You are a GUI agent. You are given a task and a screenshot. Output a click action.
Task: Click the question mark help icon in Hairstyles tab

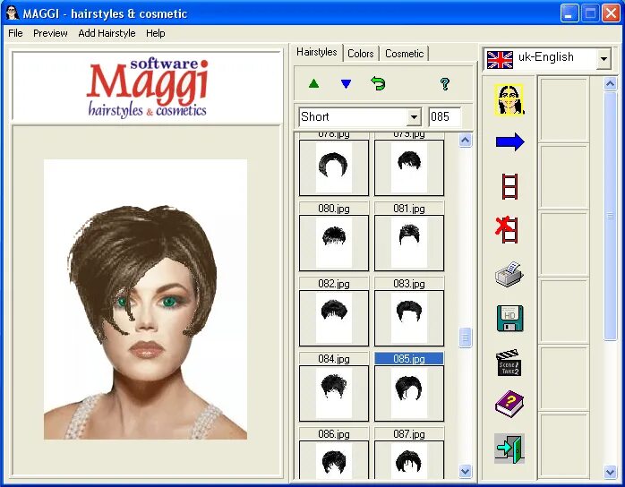tap(445, 83)
